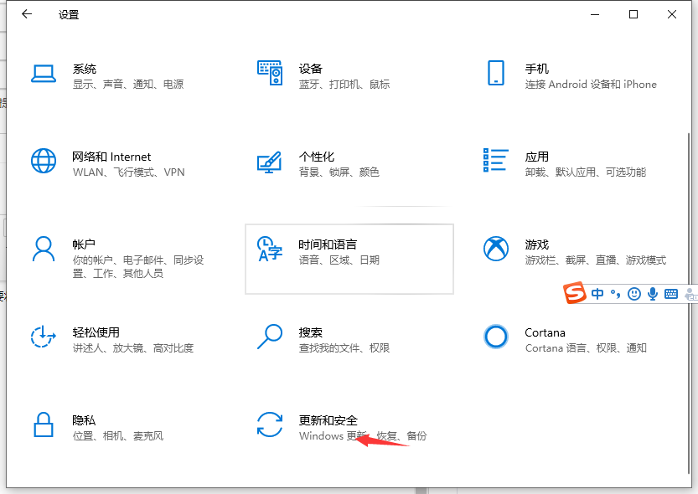Click description 连接 Android 设备和 iPhone

[591, 84]
